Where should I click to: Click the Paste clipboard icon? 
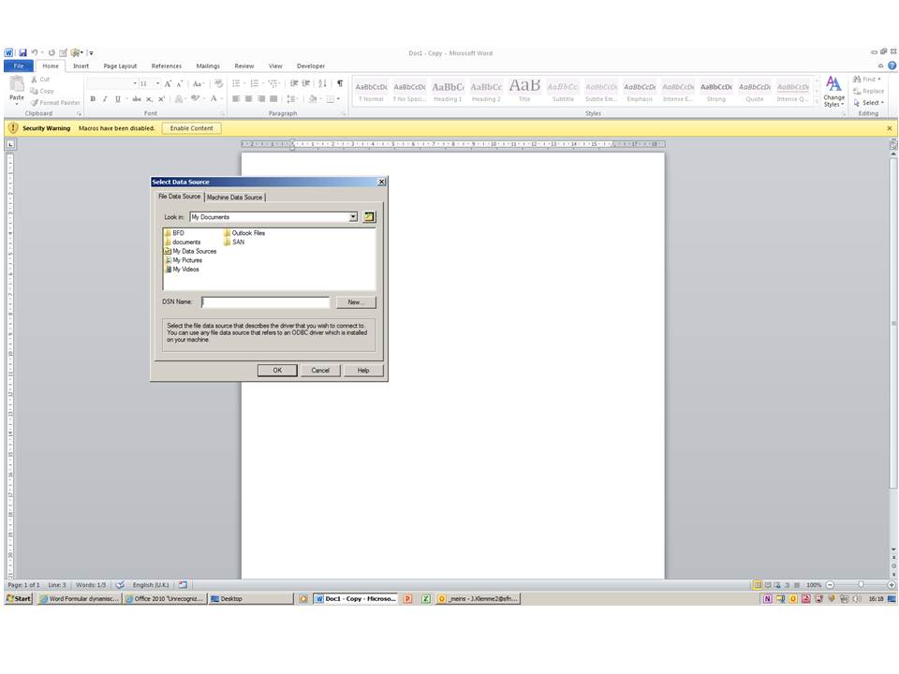17,84
